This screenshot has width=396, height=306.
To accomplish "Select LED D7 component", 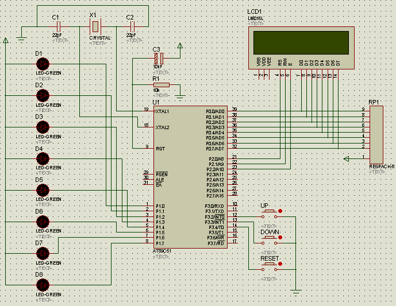I will tap(43, 253).
